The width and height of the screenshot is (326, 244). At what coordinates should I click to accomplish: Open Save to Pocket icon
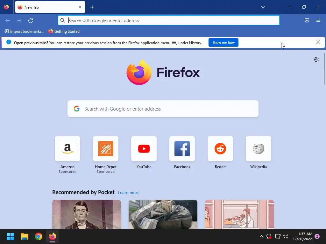[x=307, y=20]
